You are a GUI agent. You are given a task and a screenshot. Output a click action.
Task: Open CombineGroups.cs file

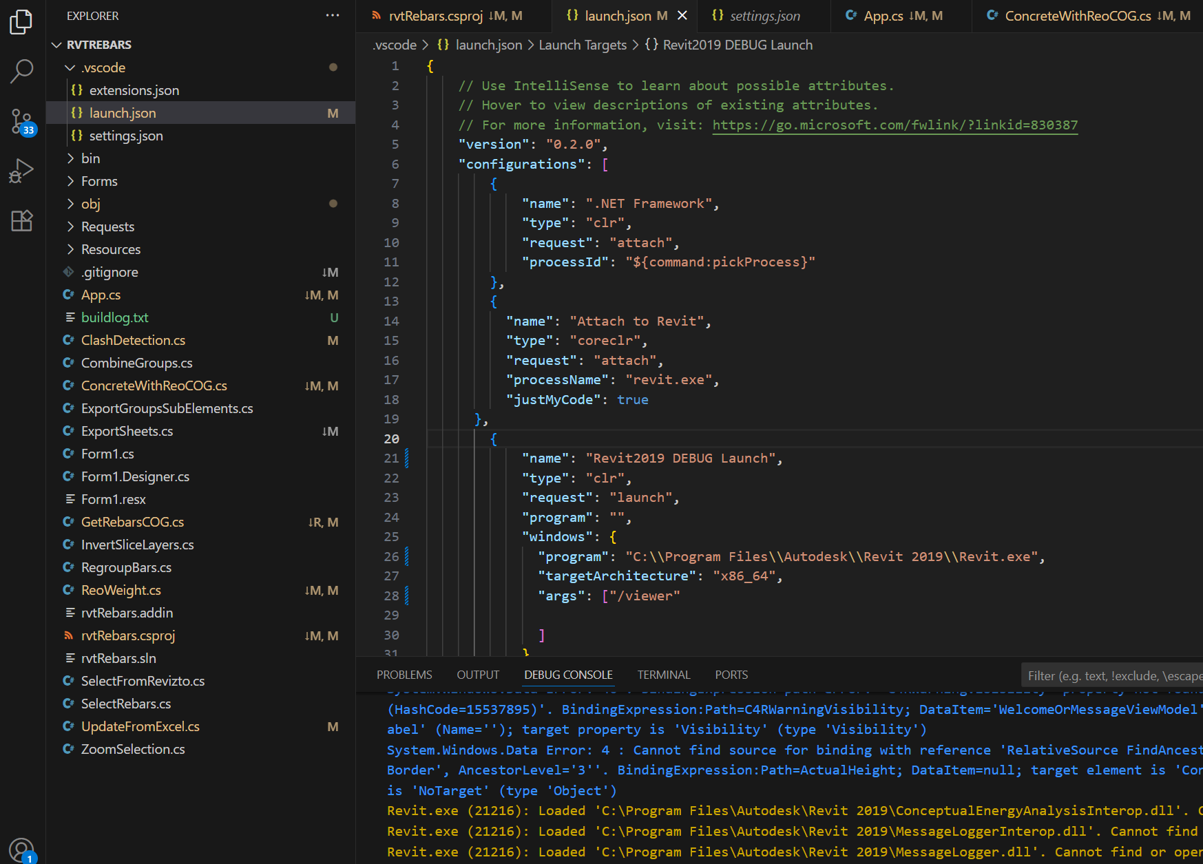click(x=200, y=363)
